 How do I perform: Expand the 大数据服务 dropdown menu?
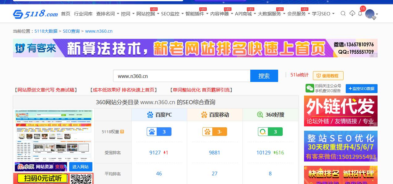pos(272,14)
